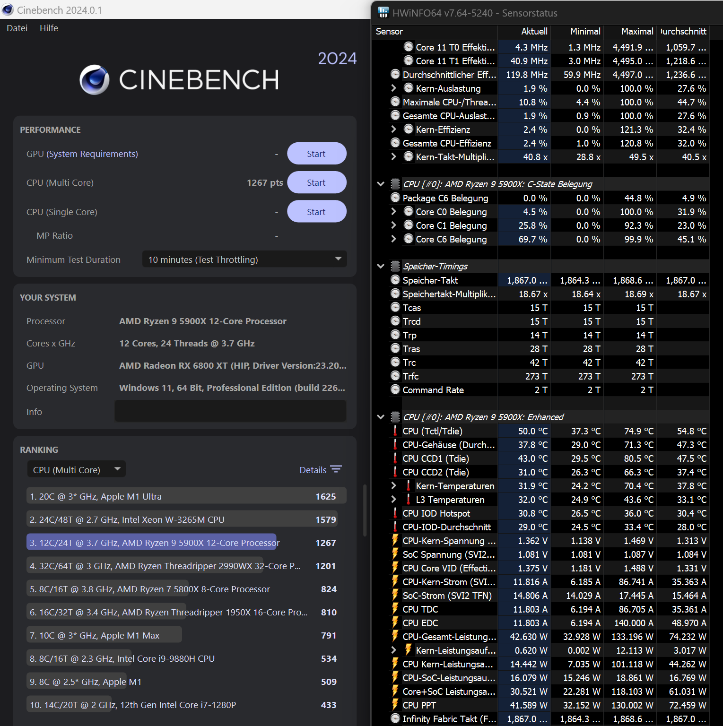Click lightning icon for CPU EDC
This screenshot has width=723, height=726.
coord(395,622)
